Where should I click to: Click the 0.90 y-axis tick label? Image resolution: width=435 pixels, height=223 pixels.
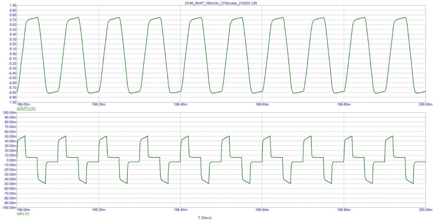click(13, 10)
